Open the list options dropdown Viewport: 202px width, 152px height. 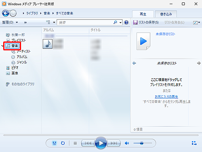point(196,23)
